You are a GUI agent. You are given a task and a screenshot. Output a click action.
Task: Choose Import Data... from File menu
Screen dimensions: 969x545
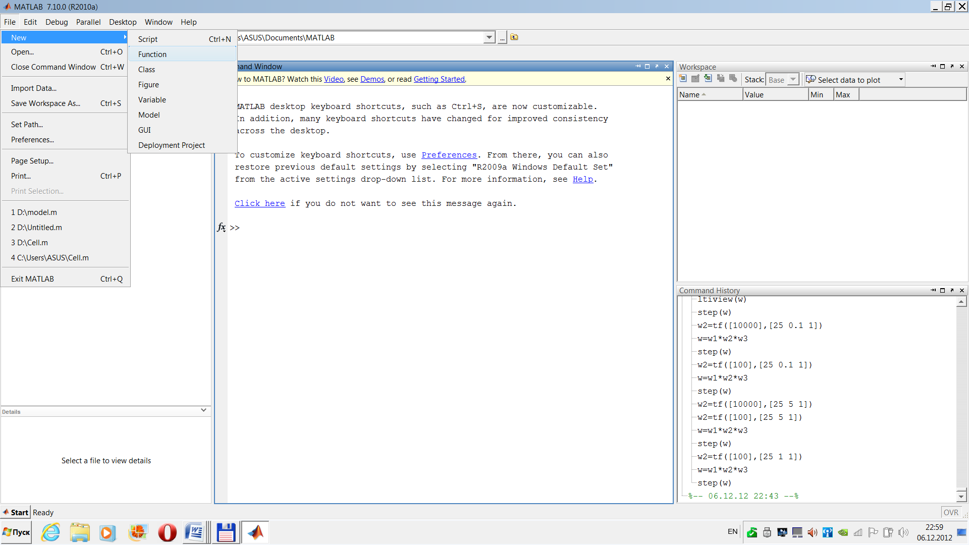tap(65, 88)
